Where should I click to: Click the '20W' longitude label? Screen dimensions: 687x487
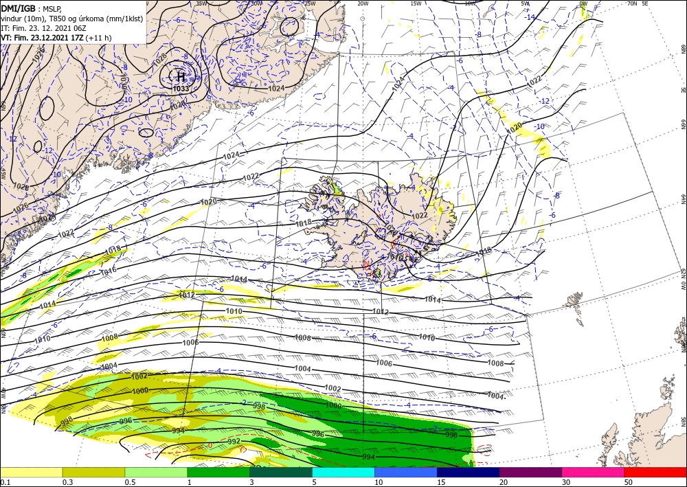point(363,3)
